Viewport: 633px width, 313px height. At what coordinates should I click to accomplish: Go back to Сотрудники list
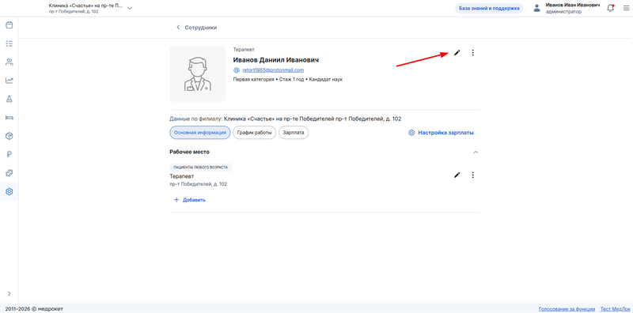coord(196,28)
